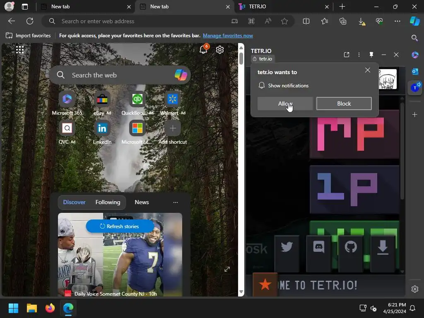424x318 pixels.
Task: Open the eBay shortcut
Action: pos(102,103)
